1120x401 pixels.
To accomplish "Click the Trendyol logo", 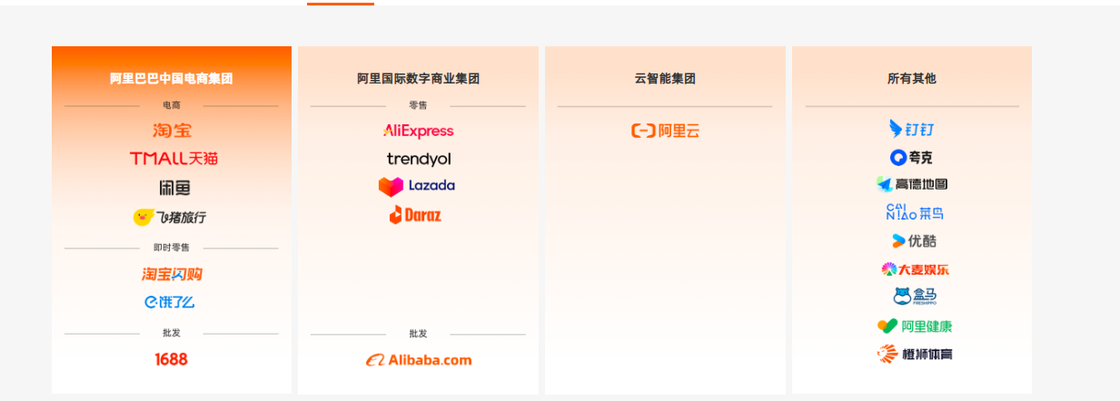I will click(x=418, y=159).
